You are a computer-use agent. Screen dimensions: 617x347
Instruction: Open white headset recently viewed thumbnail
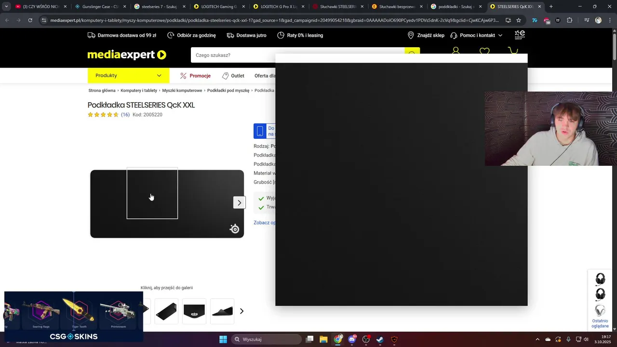600,310
